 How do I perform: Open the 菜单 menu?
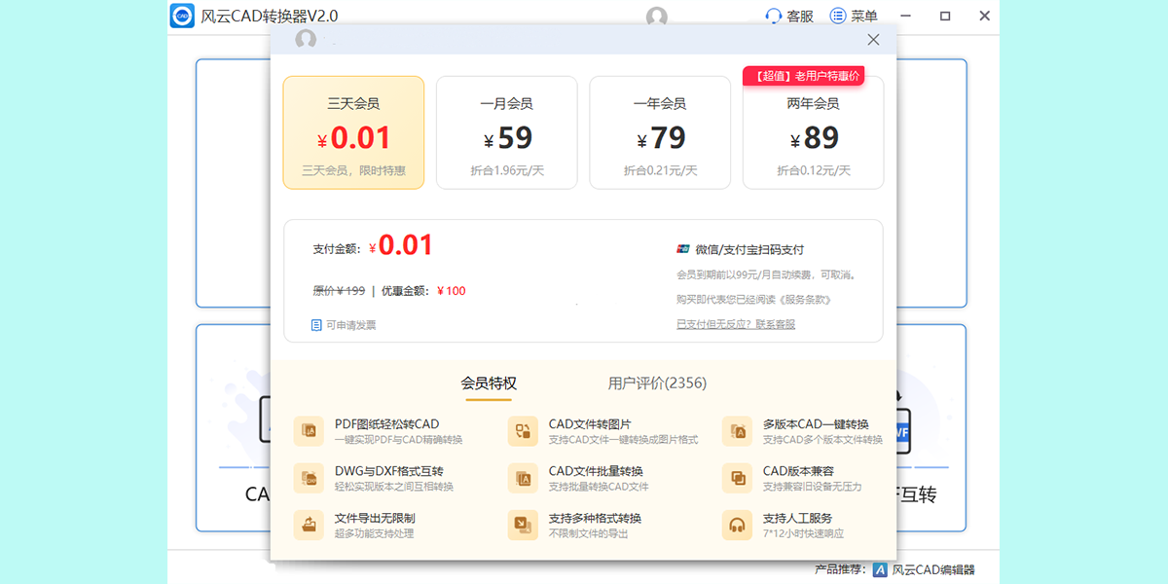pyautogui.click(x=854, y=17)
